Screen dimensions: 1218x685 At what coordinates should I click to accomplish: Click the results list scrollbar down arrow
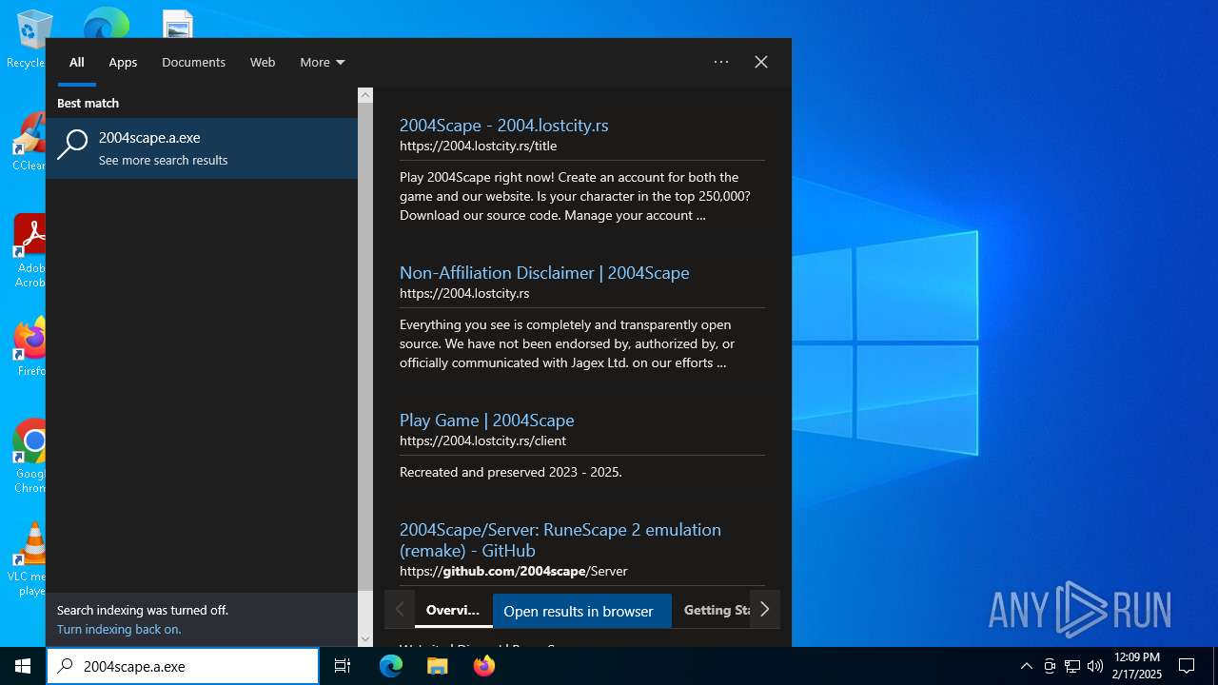coord(365,639)
